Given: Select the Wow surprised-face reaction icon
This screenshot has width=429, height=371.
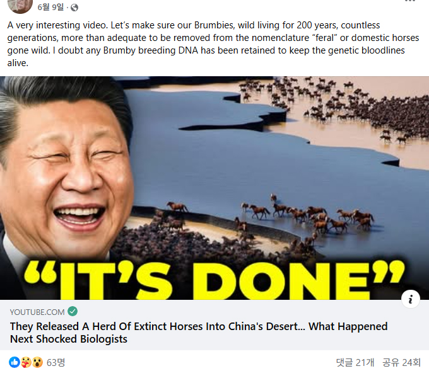Looking at the screenshot, I should click(x=37, y=362).
